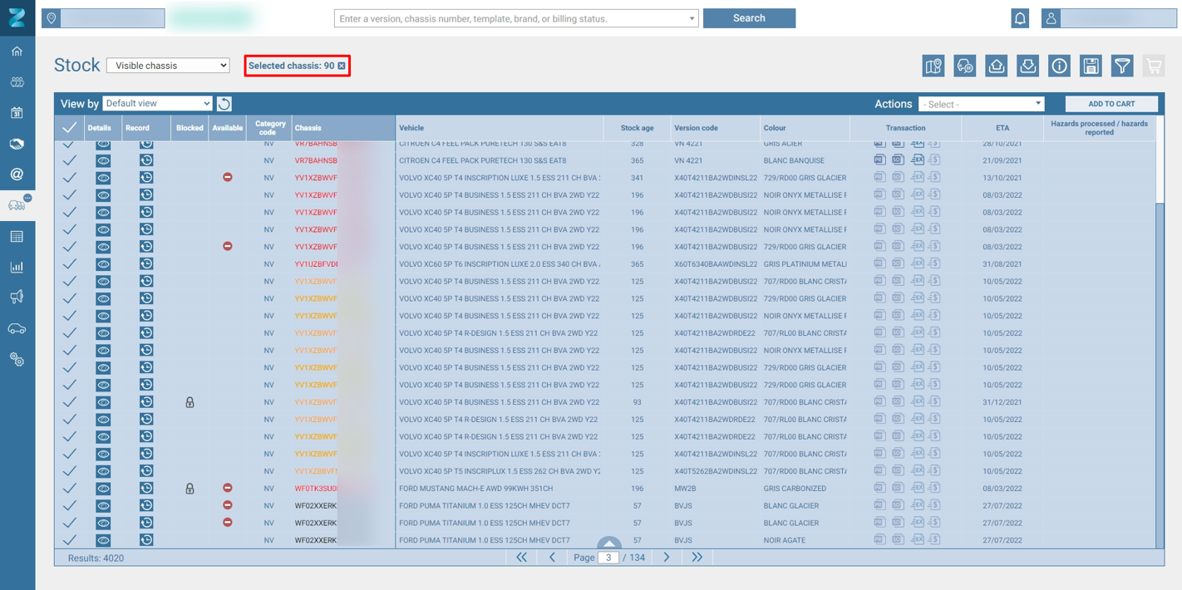The height and width of the screenshot is (590, 1182).
Task: Expand the panel with the up arrow tab
Action: pos(609,543)
